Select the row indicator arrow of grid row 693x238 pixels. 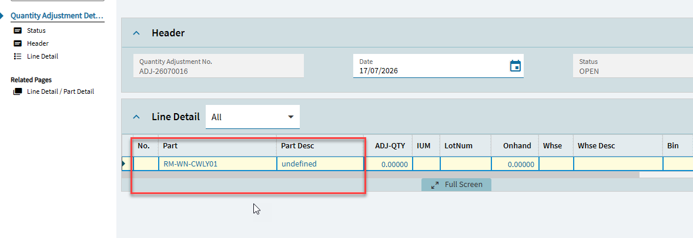tap(124, 164)
